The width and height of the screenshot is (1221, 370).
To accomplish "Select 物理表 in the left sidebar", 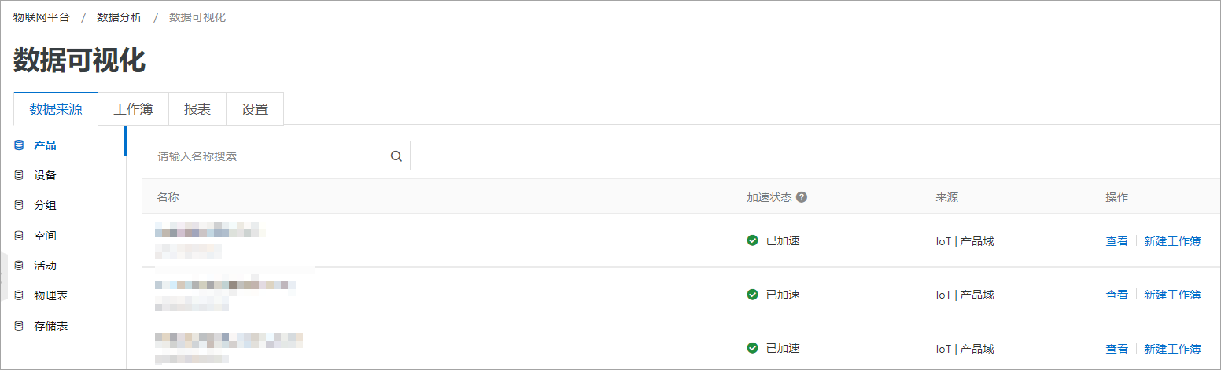I will 51,295.
